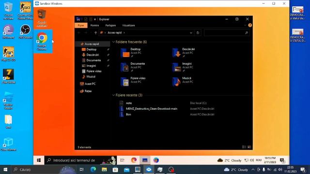Expand the address bar history dropdown
This screenshot has width=310, height=174.
click(x=191, y=33)
